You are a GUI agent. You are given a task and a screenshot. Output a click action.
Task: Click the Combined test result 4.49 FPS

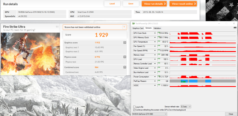coord(99,72)
